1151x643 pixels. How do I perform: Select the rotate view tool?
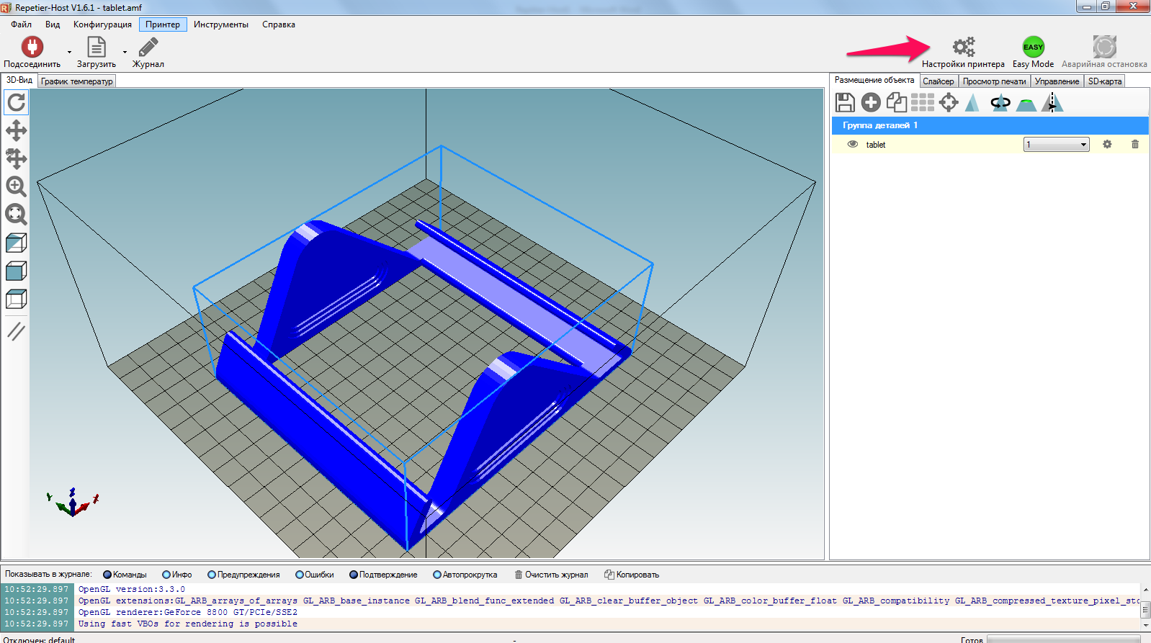click(16, 103)
